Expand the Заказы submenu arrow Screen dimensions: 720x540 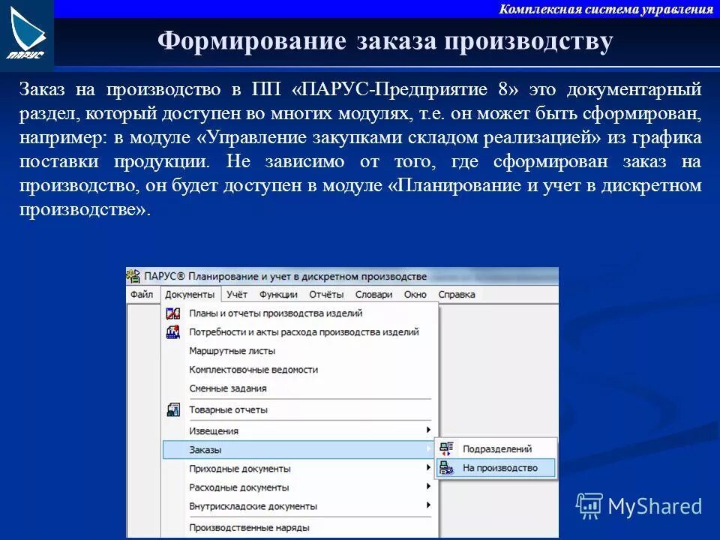tap(430, 449)
